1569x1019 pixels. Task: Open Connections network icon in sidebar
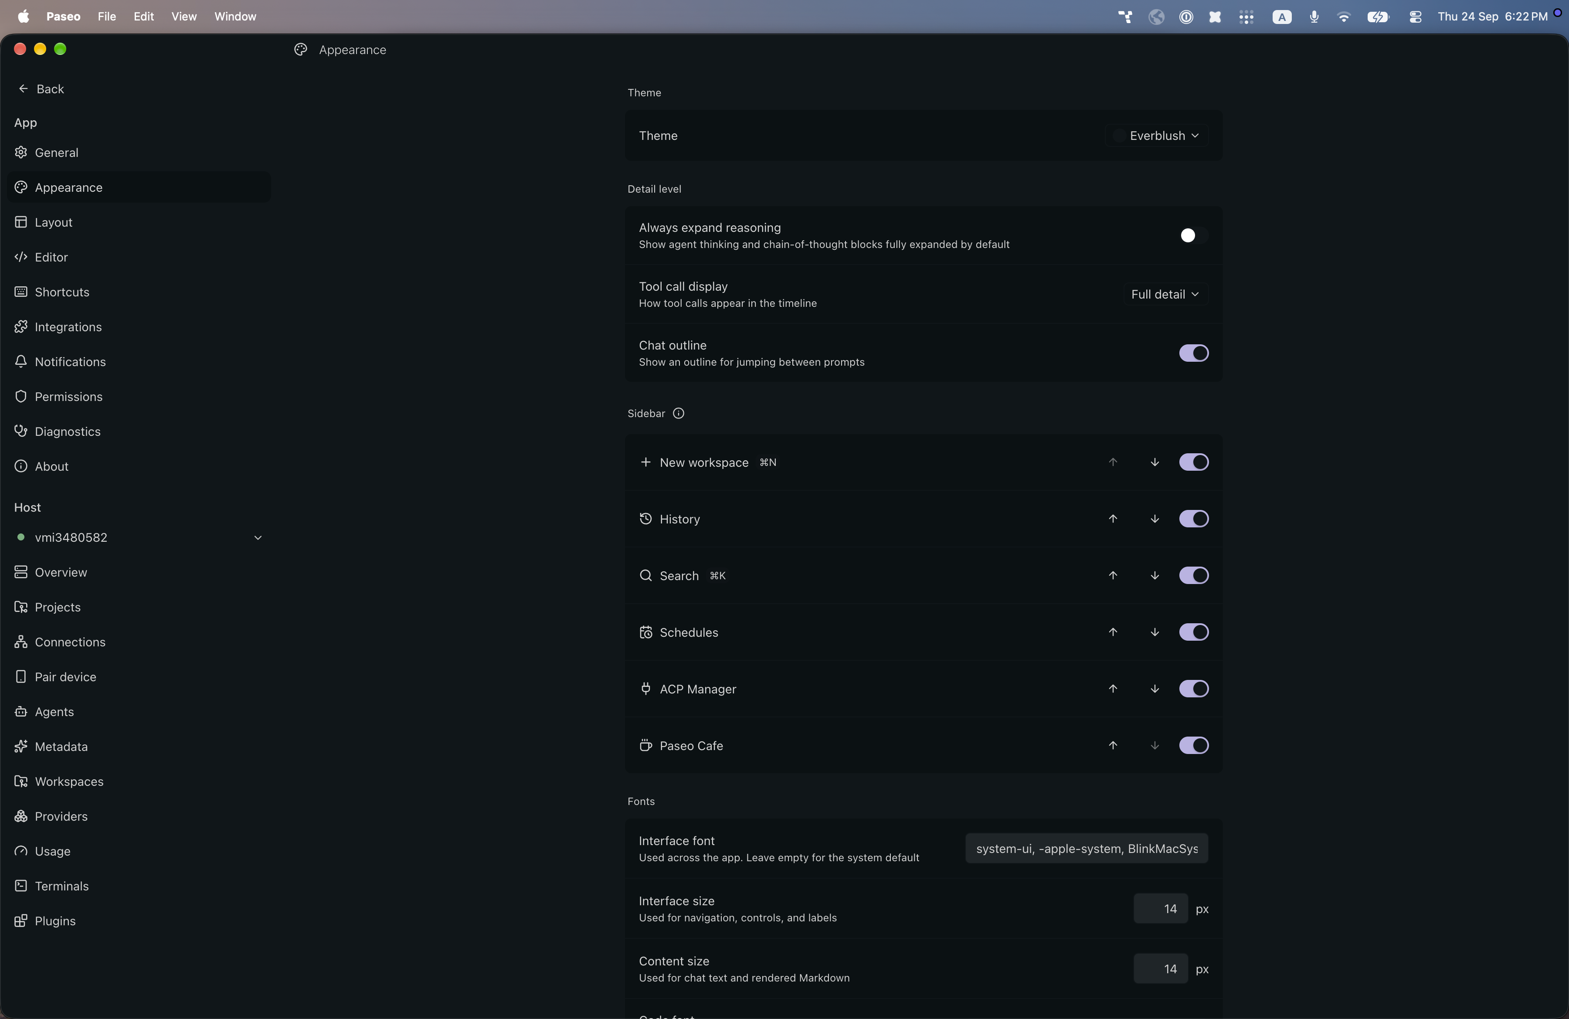click(21, 641)
